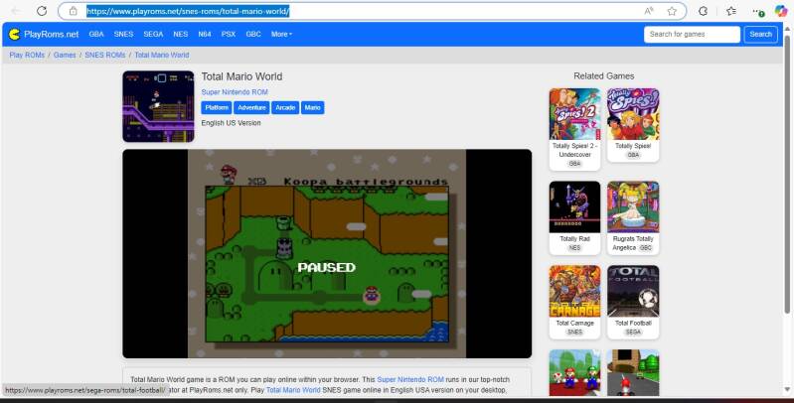This screenshot has width=794, height=403.
Task: Select the Adventure tag button
Action: click(251, 108)
